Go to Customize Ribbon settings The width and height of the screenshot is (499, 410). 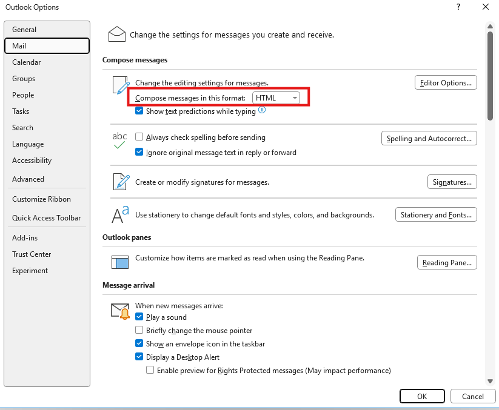pyautogui.click(x=47, y=199)
